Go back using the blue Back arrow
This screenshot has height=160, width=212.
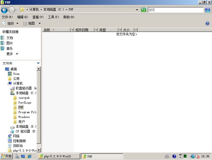click(4, 10)
